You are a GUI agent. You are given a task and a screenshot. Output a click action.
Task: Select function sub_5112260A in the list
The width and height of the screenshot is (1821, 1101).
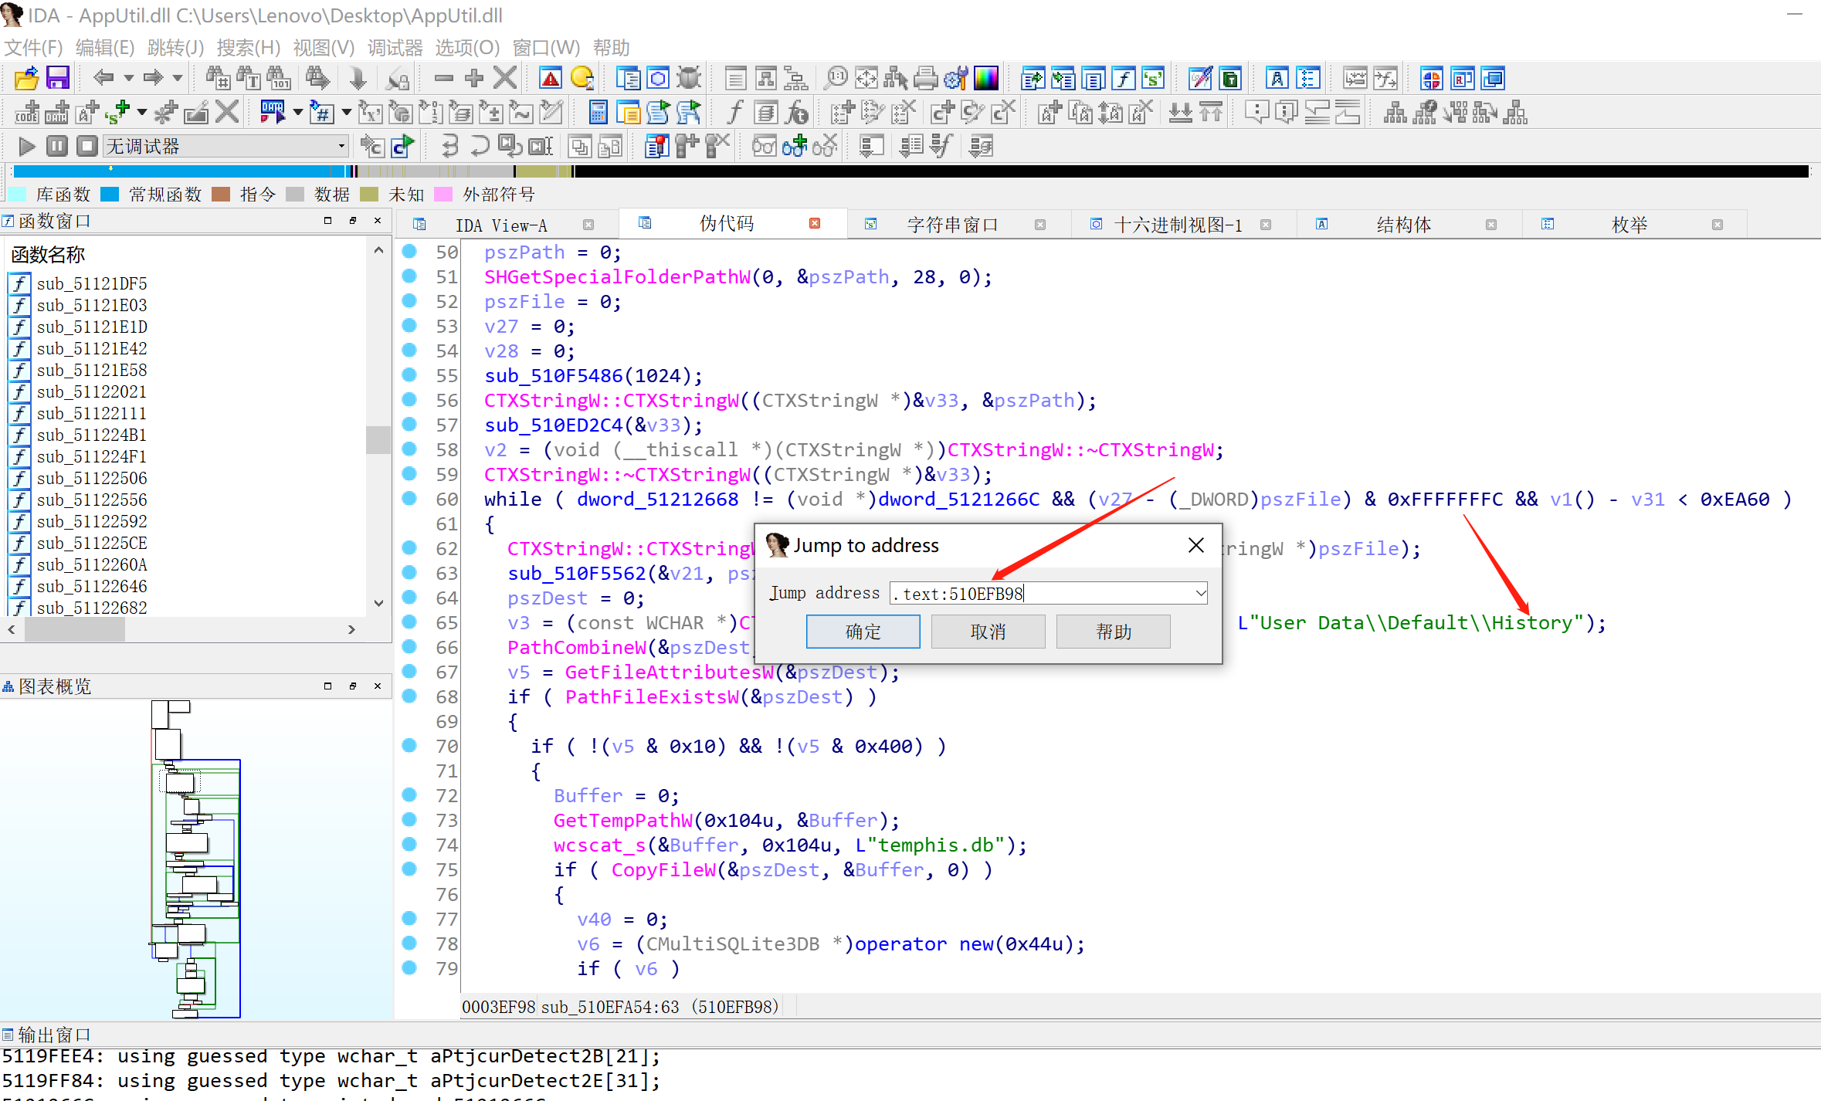[91, 564]
